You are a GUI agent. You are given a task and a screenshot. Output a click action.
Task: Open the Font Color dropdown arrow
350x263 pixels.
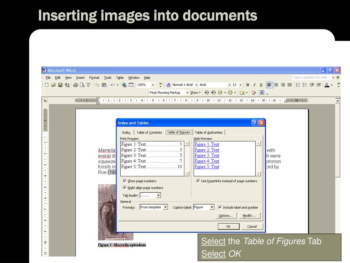pos(332,85)
